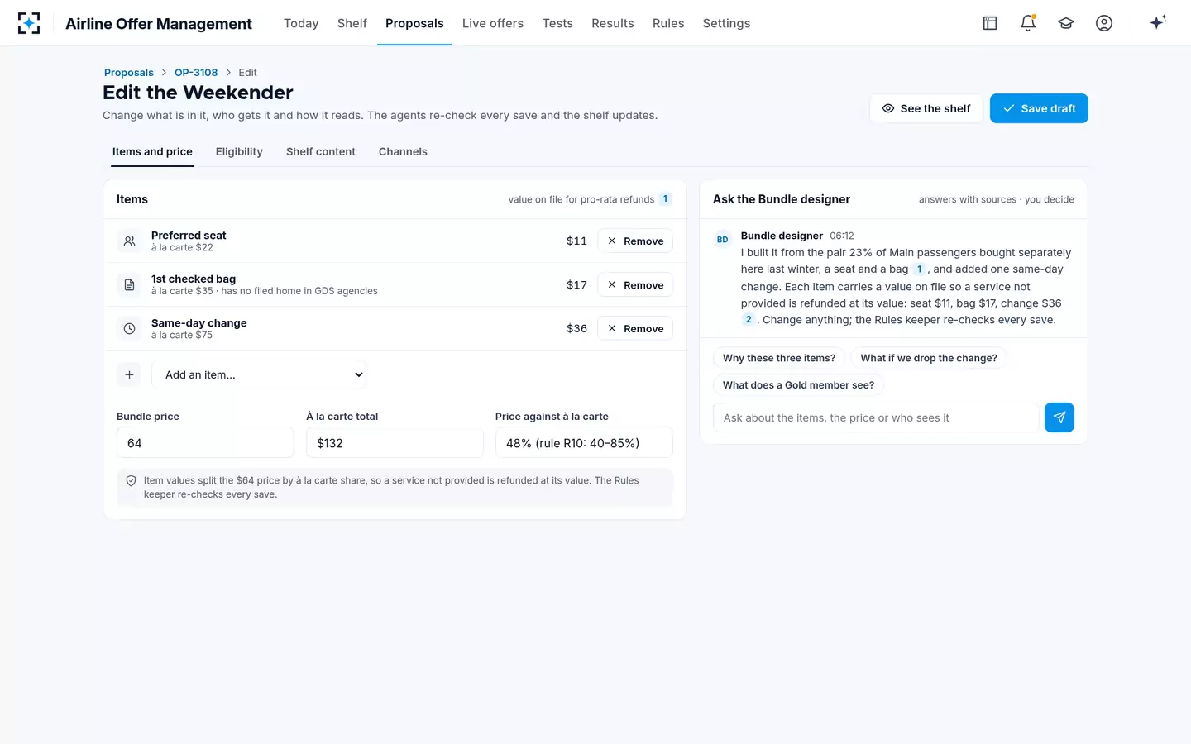The image size is (1191, 744).
Task: Click Save draft button
Action: click(x=1039, y=108)
